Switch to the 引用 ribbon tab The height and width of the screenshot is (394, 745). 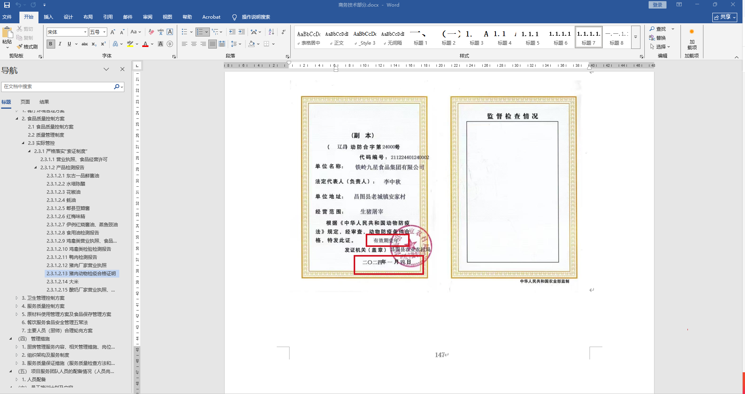[x=108, y=17]
